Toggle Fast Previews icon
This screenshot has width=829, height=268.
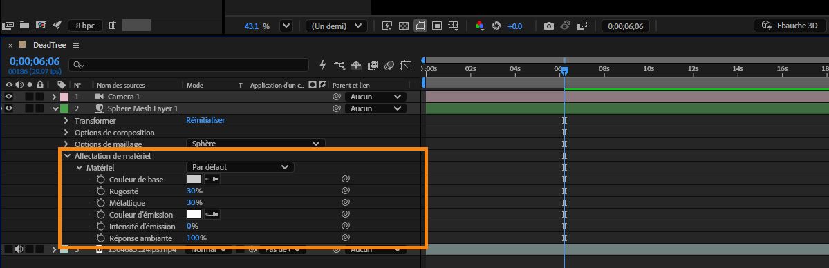[387, 26]
